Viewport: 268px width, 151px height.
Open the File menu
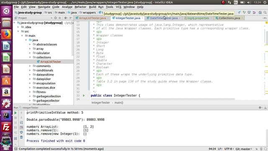(x=16, y=7)
